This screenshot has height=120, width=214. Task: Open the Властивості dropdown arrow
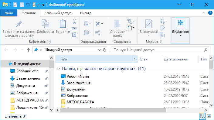(x=148, y=36)
